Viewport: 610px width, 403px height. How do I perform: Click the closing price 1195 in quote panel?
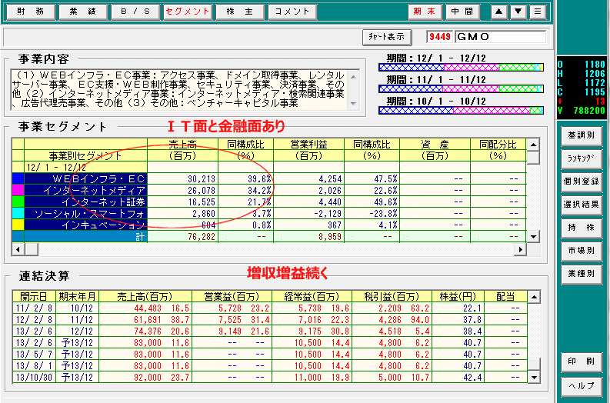(595, 92)
